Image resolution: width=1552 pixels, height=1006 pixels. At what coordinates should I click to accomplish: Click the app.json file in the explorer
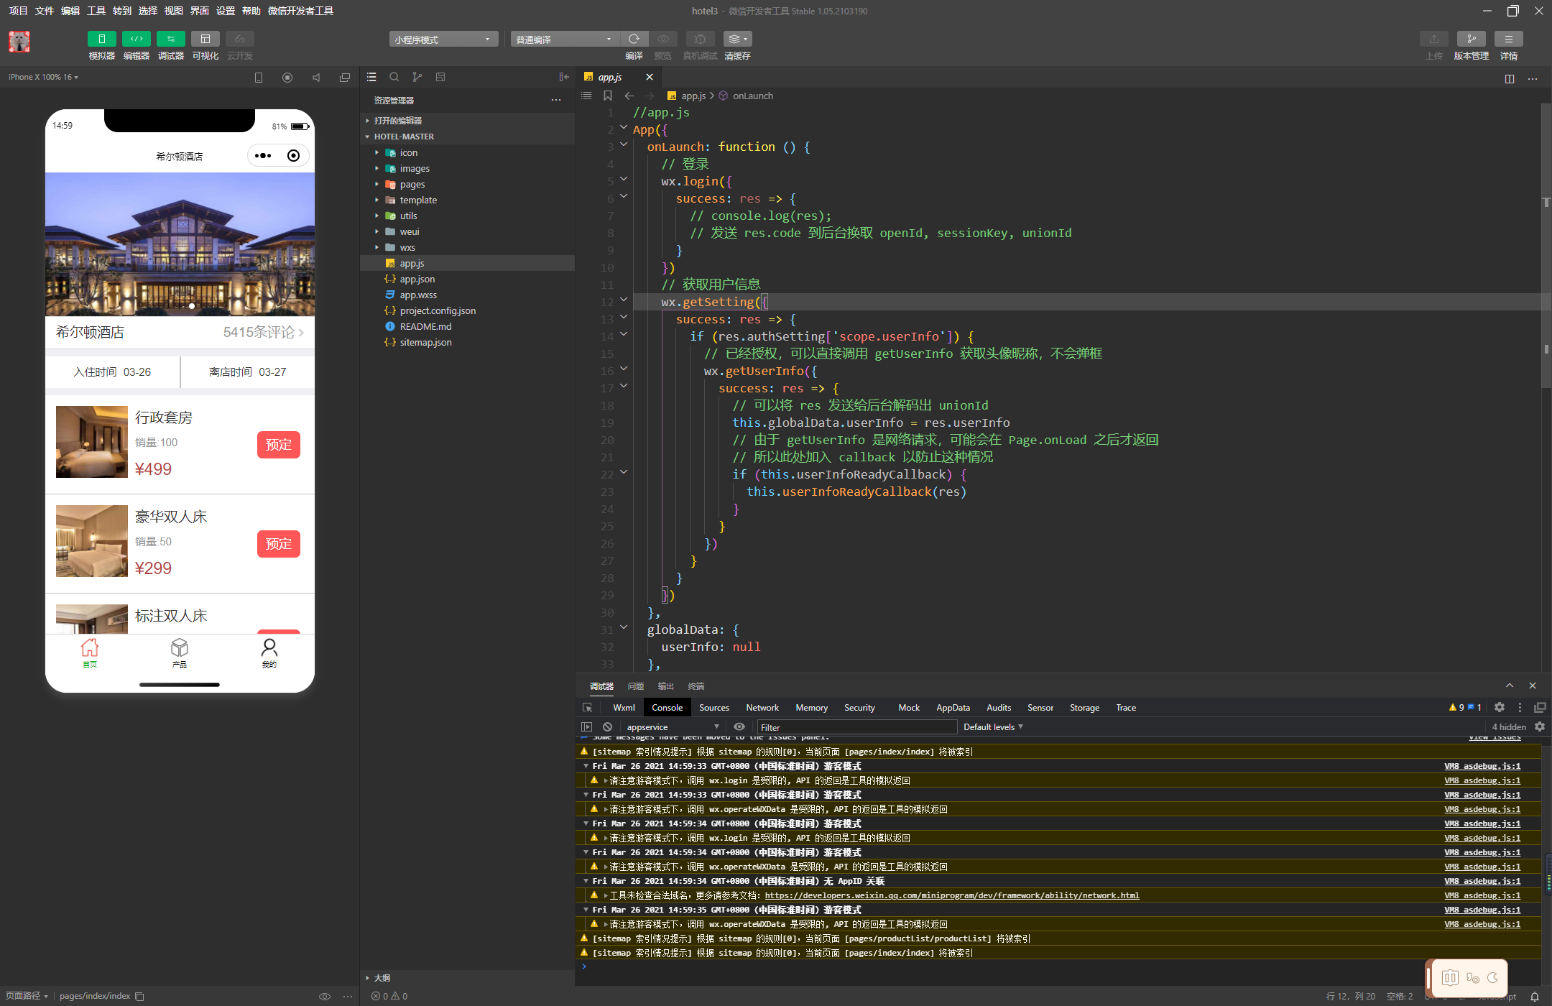tap(415, 279)
